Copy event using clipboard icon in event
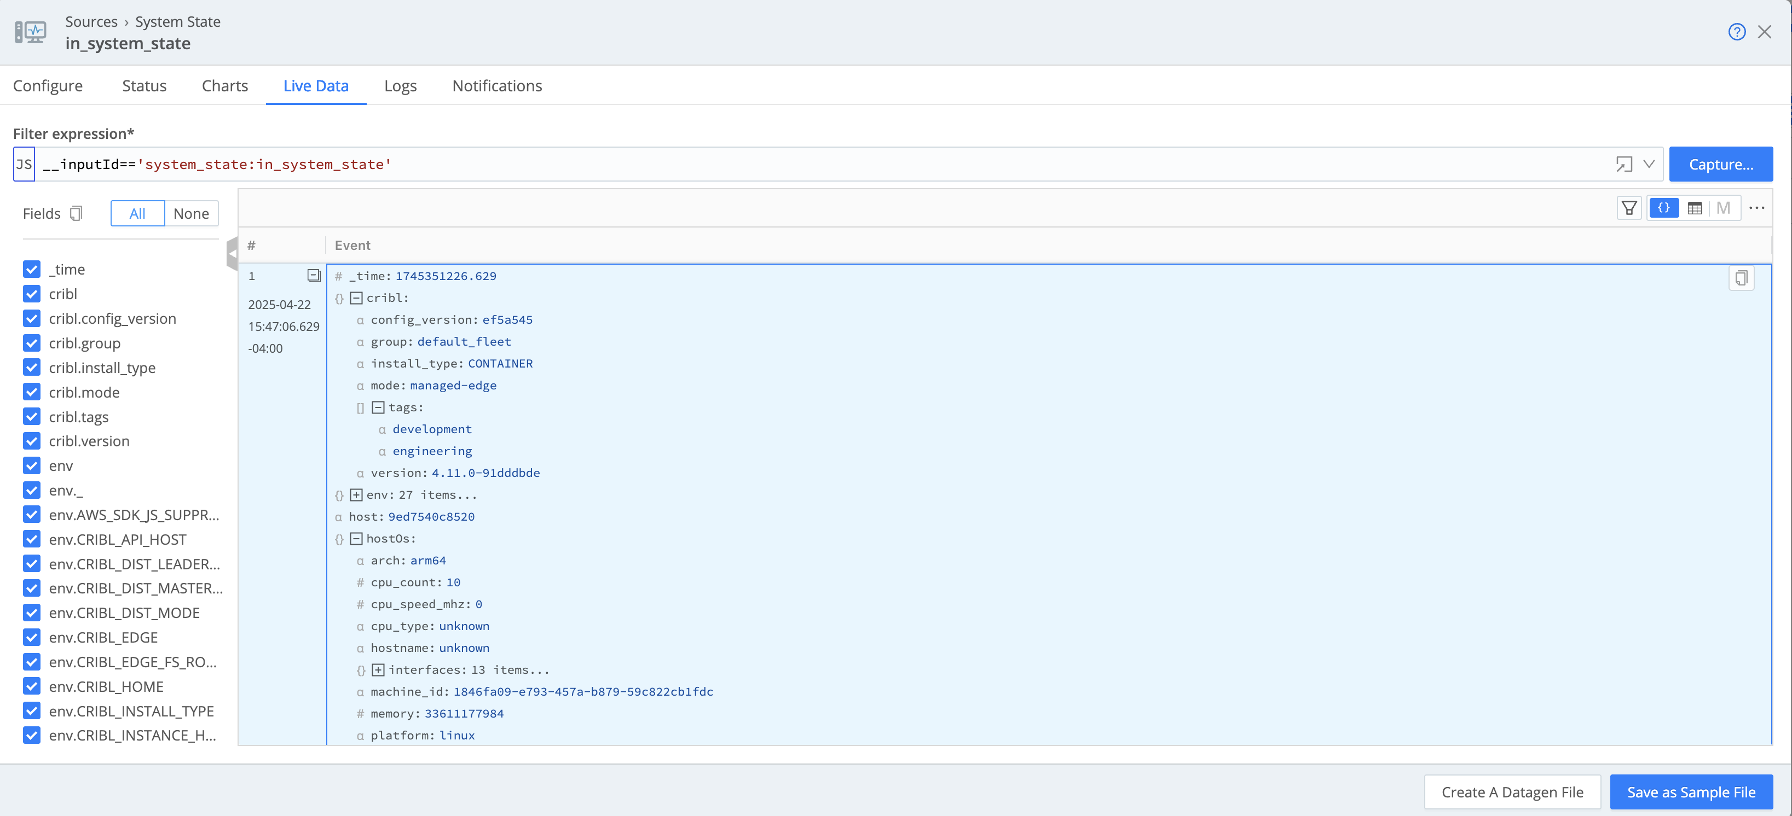The width and height of the screenshot is (1792, 816). [1741, 278]
